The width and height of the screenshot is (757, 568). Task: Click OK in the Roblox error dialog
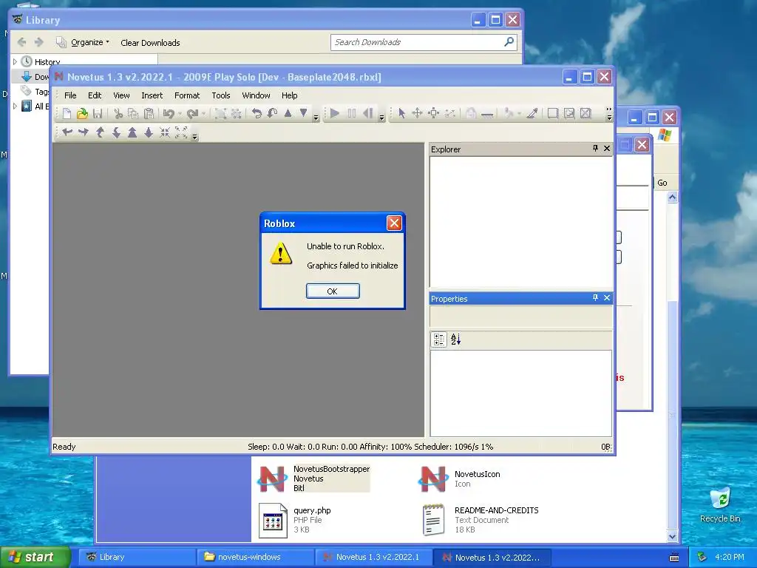tap(333, 291)
